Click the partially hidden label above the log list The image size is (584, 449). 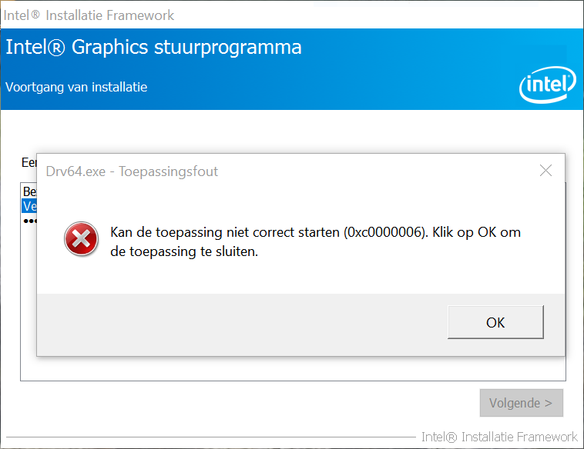(28, 163)
